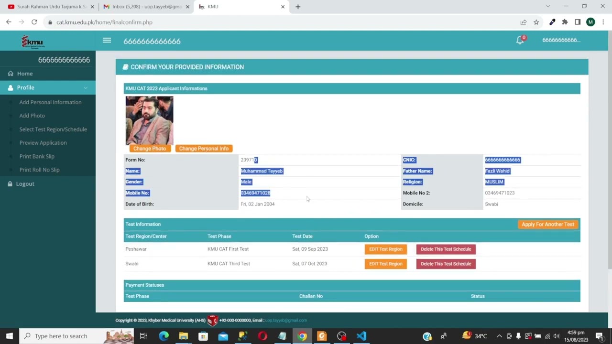Close the Gmail Inbox tab
Viewport: 612px width, 344px height.
coord(187,7)
